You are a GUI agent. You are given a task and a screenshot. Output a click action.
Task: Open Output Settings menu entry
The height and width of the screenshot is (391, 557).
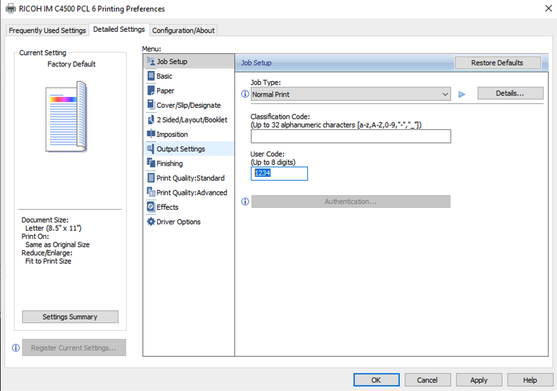pyautogui.click(x=189, y=149)
